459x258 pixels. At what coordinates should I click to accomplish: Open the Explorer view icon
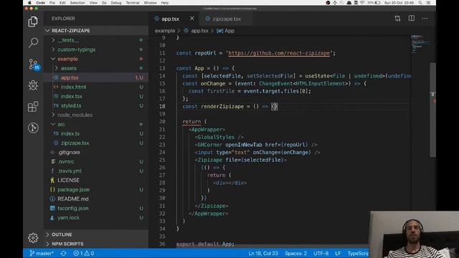(x=33, y=21)
